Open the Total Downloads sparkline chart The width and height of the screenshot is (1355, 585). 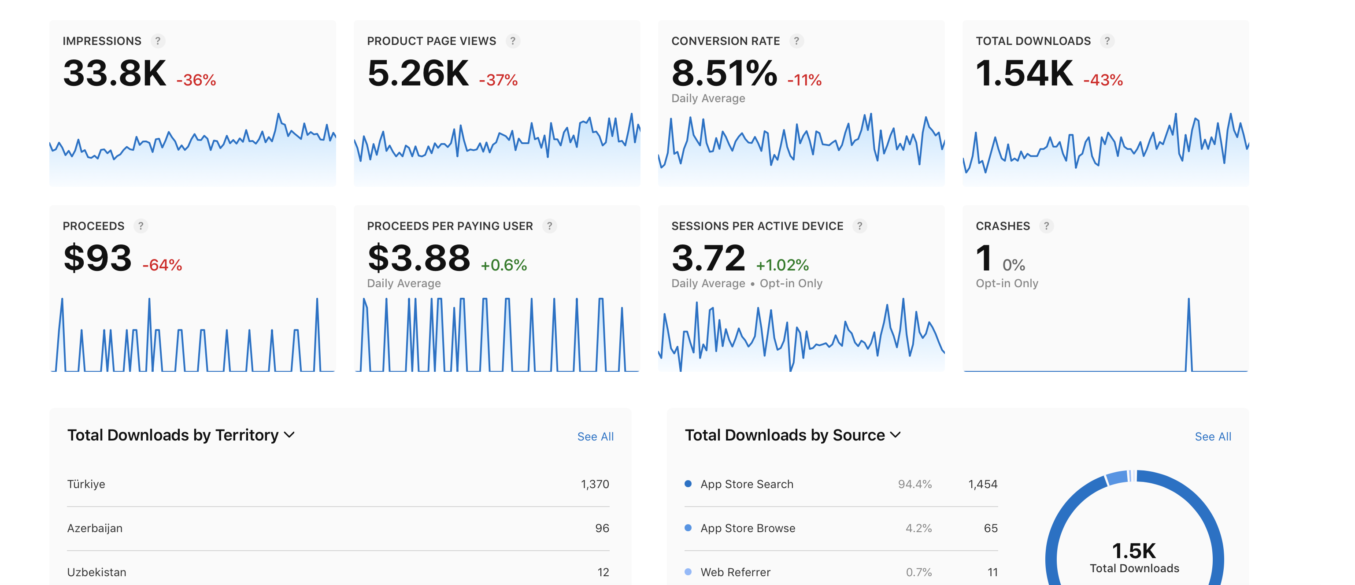pos(1106,148)
